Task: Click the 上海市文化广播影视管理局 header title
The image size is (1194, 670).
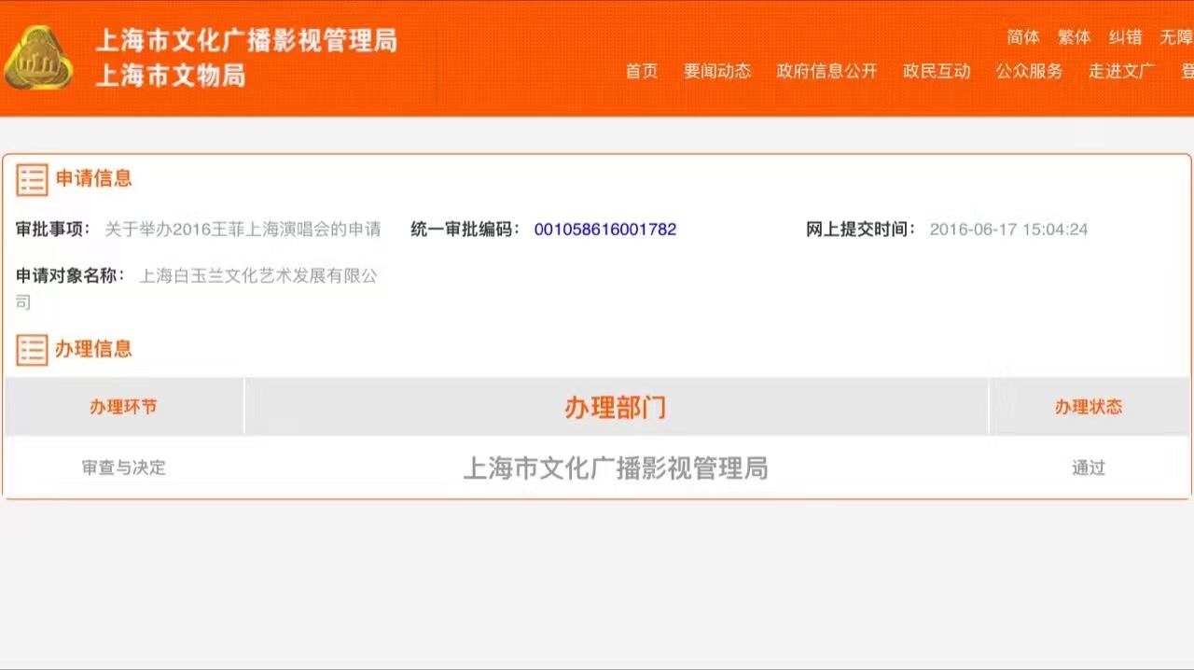Action: [x=246, y=40]
